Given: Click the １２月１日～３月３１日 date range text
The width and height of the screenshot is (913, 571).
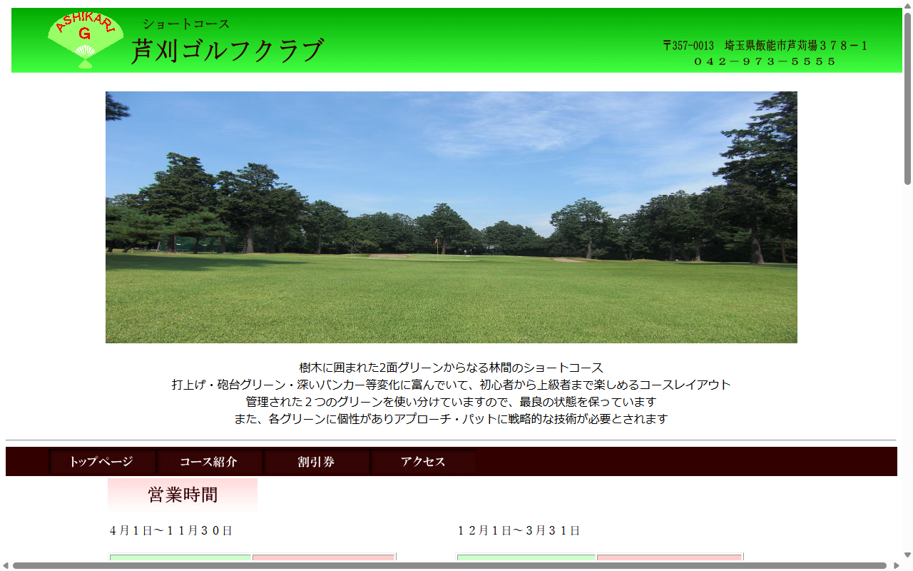Looking at the screenshot, I should point(519,530).
